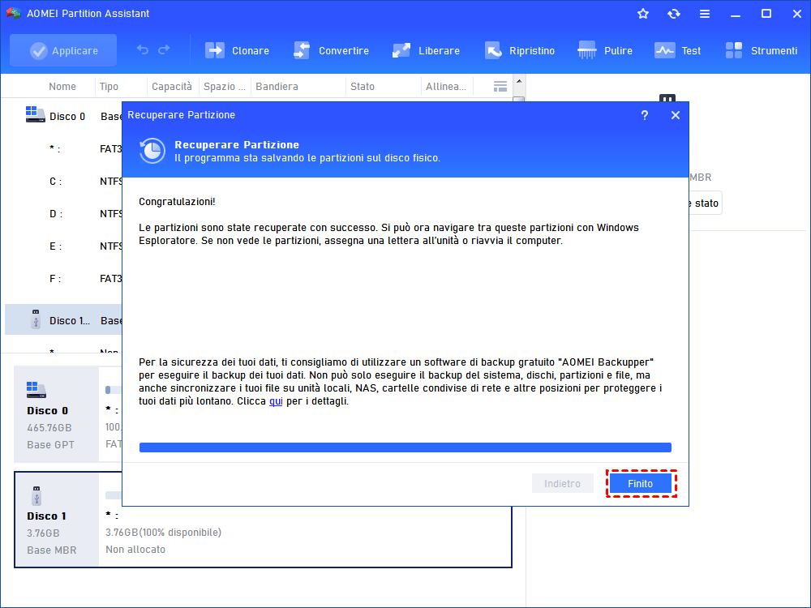This screenshot has height=608, width=811.
Task: Click the Disco 1 panel in the disk map
Action: pyautogui.click(x=56, y=519)
